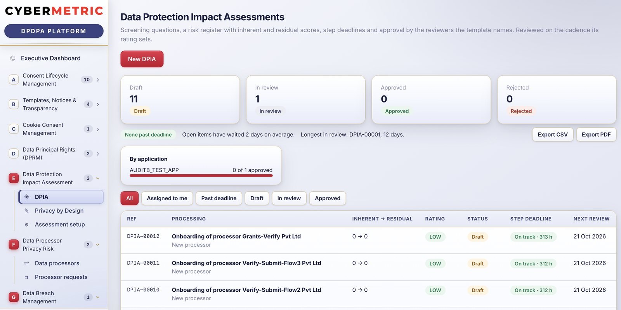This screenshot has width=621, height=310.
Task: Open the Executive Dashboard icon
Action: 12,58
